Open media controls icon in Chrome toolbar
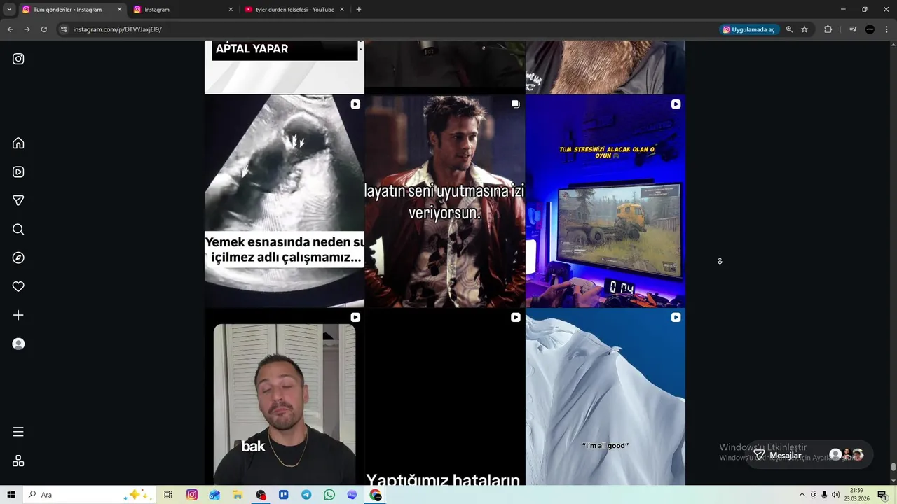Image resolution: width=897 pixels, height=504 pixels. pyautogui.click(x=852, y=29)
